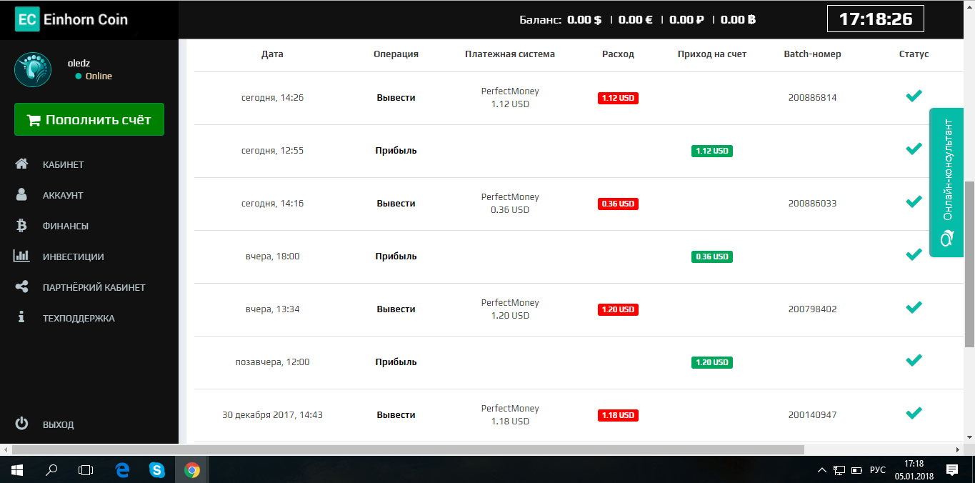Screen dimensions: 975x483
Task: Click the red 1.18 USD expense badge
Action: pos(618,415)
